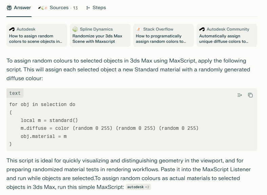Click the Stack Overflow favicon icon
Screen dimensions: 267x195
(139, 29)
